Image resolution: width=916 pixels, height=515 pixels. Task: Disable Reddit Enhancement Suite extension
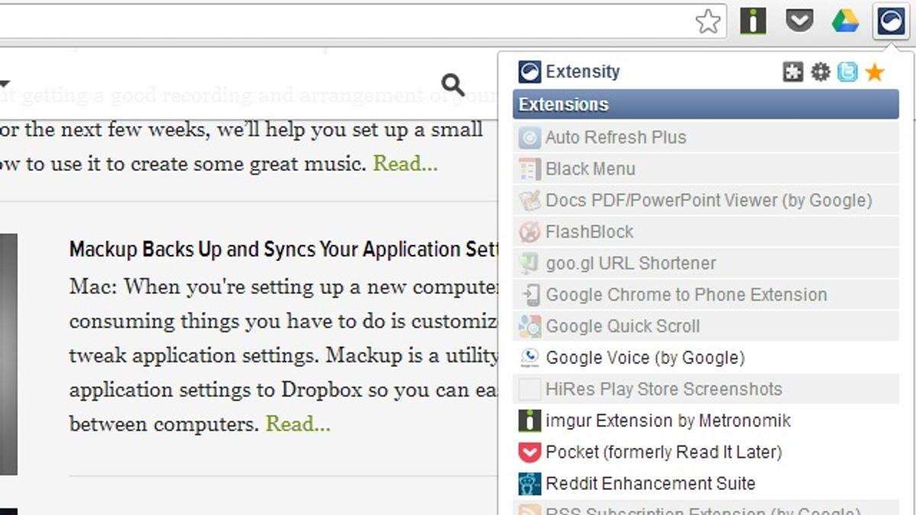tap(705, 483)
